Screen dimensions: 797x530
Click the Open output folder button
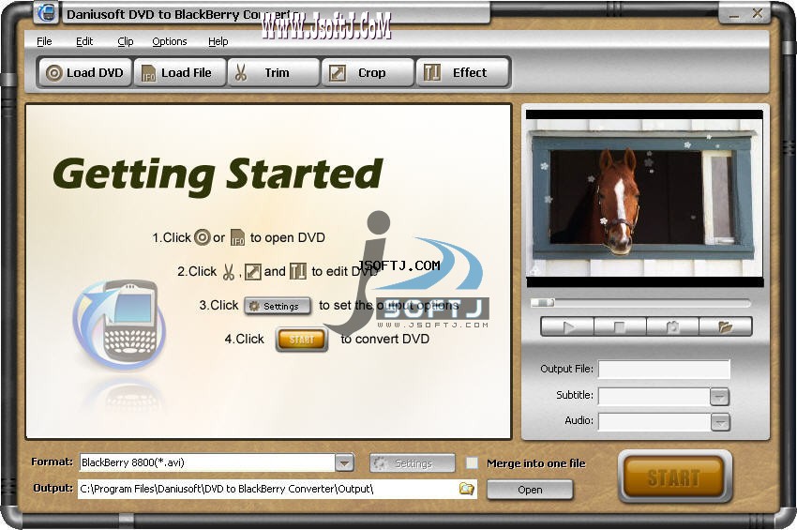click(x=530, y=490)
